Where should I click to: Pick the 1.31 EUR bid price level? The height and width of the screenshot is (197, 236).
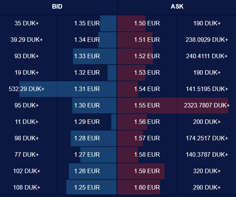pyautogui.click(x=87, y=89)
